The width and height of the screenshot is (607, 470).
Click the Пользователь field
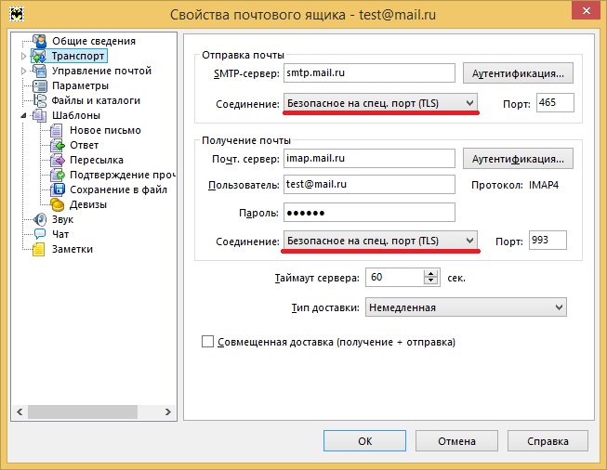[x=369, y=185]
